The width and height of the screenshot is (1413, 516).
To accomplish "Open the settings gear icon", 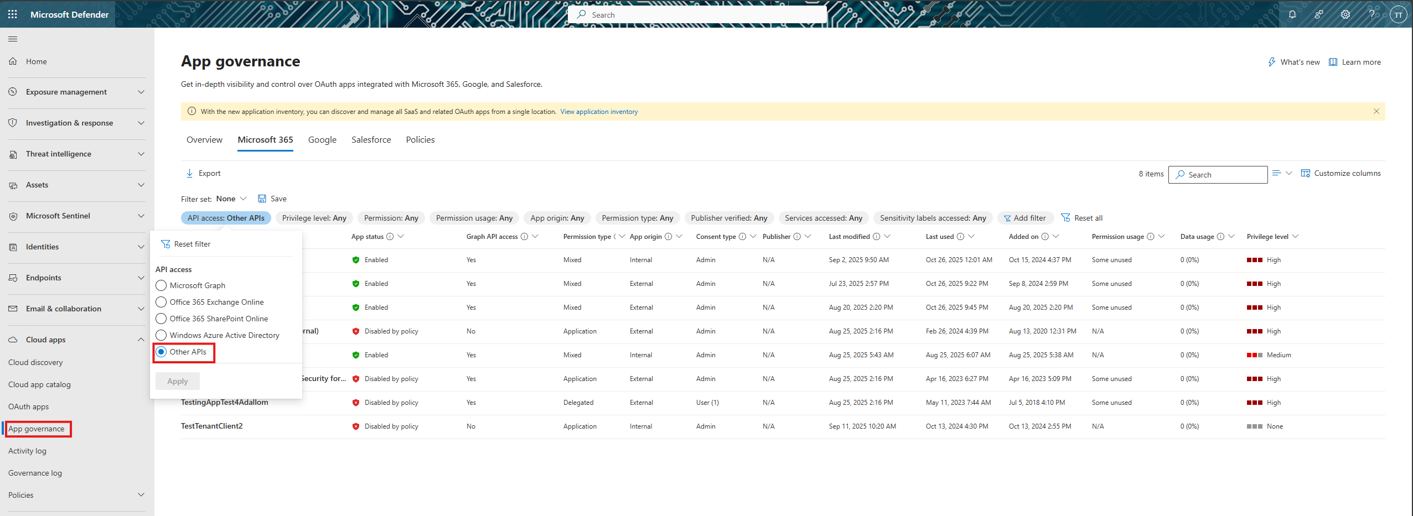I will tap(1345, 15).
